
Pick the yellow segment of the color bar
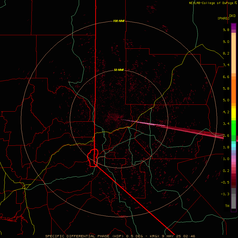(234, 113)
